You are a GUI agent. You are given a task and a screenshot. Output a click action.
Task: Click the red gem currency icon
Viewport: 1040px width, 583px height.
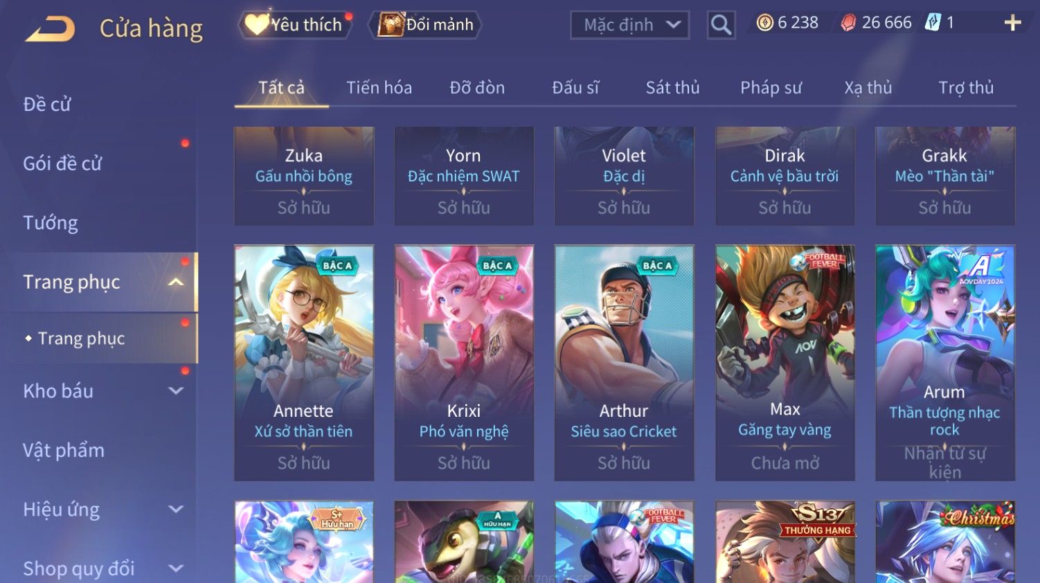pyautogui.click(x=848, y=23)
